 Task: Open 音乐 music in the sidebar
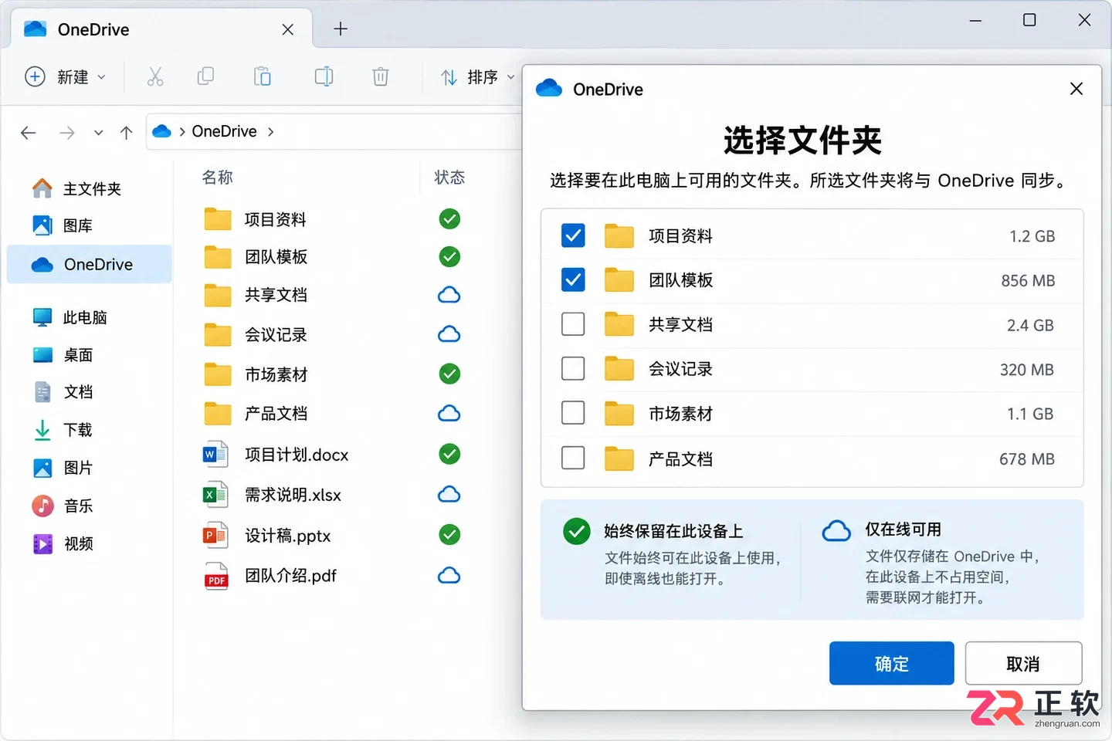(x=89, y=506)
